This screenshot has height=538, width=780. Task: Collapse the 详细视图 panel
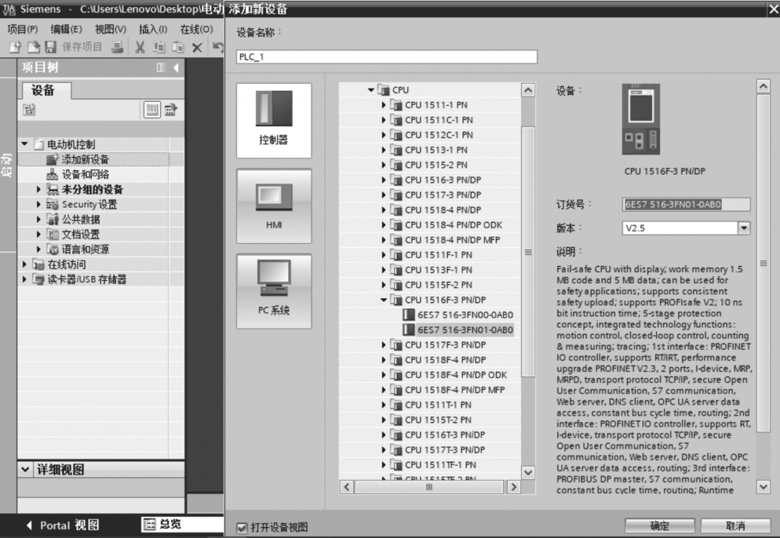25,470
